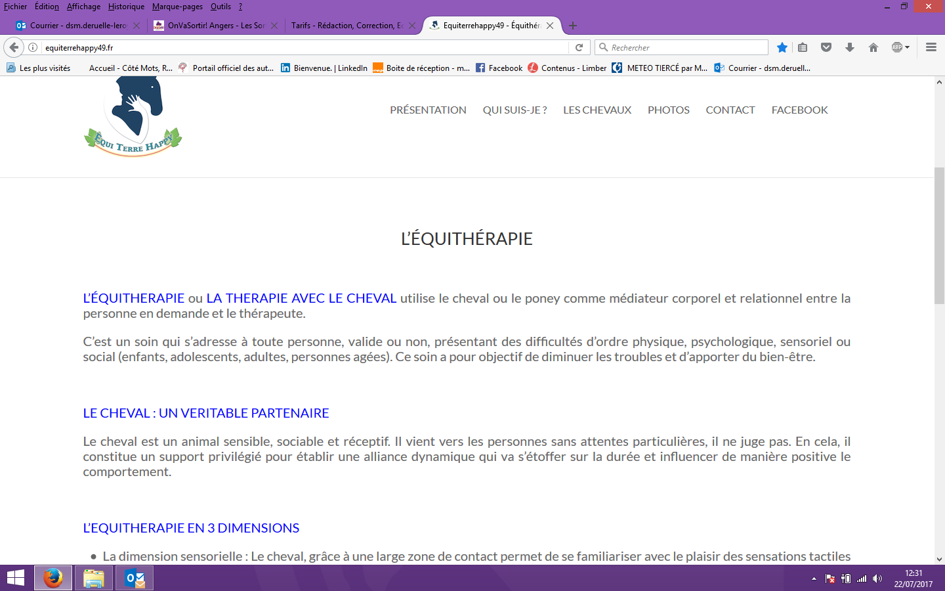
Task: Bookmark this page with the star icon
Action: (782, 47)
